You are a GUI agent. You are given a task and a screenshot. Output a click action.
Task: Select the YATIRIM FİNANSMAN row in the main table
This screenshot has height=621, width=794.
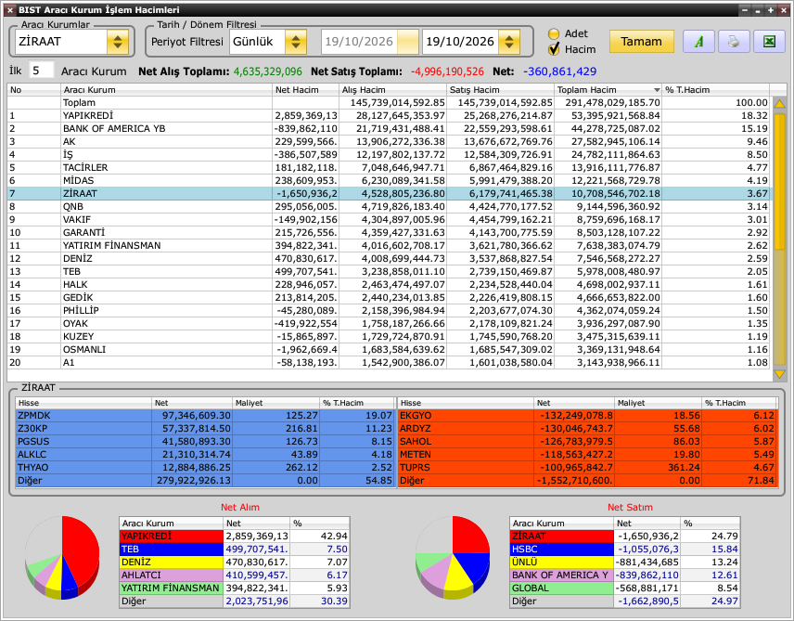(389, 246)
